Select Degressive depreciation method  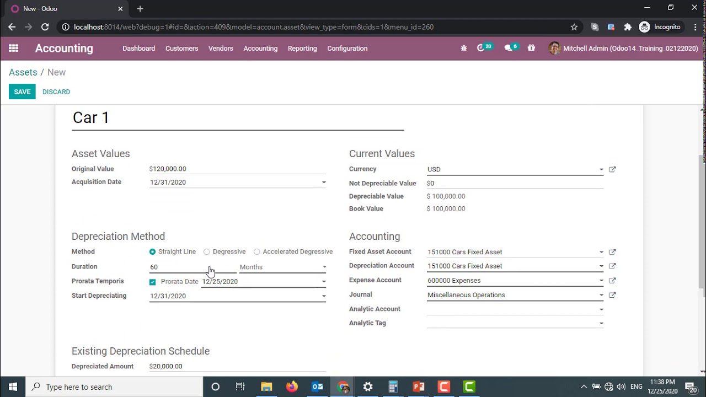click(207, 252)
